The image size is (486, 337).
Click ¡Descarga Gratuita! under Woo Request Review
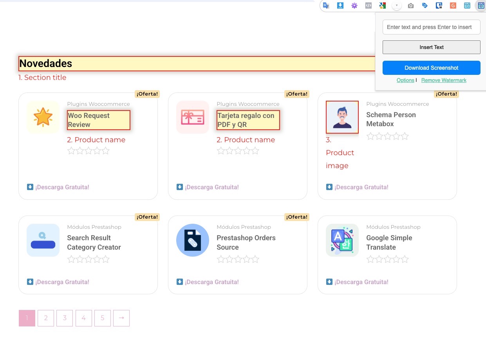[x=62, y=187]
